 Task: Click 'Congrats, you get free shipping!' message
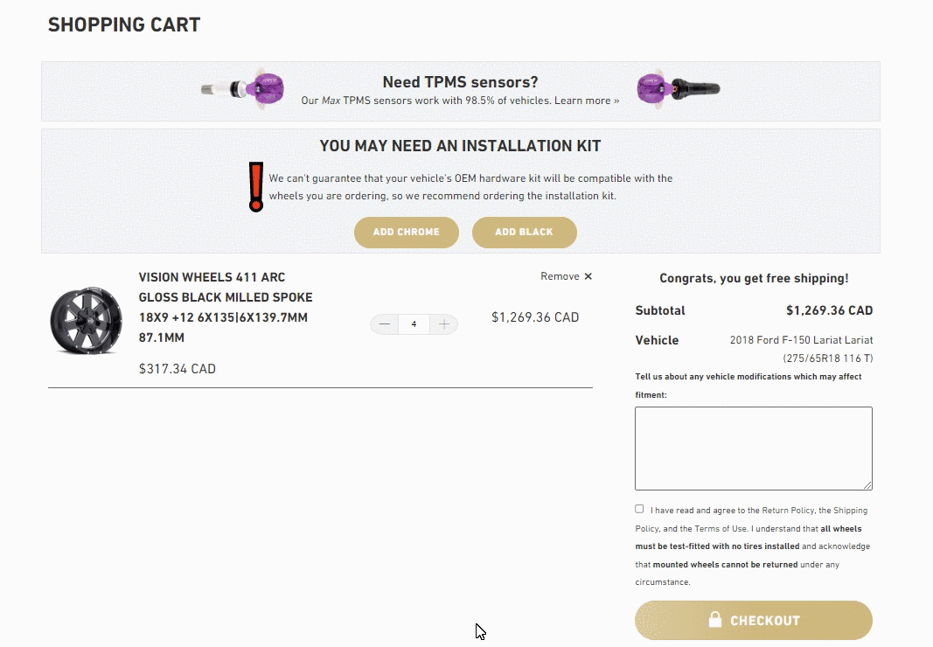click(754, 279)
